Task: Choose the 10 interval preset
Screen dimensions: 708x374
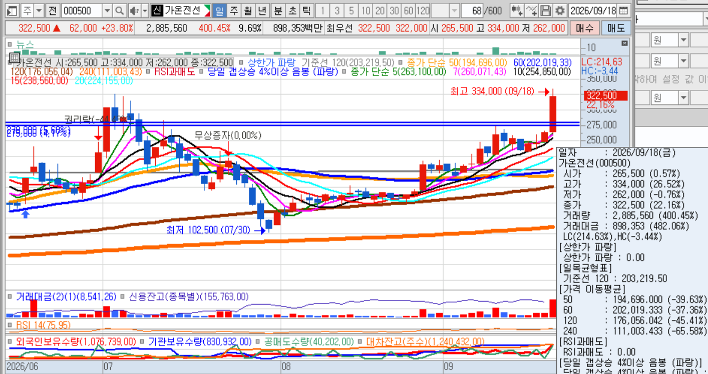Action: (366, 10)
